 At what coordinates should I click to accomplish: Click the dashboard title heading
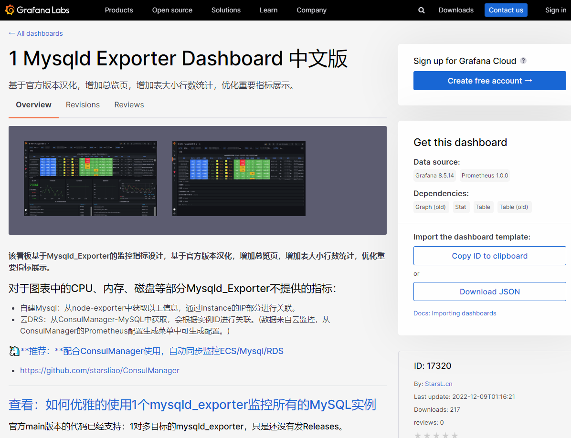[178, 59]
